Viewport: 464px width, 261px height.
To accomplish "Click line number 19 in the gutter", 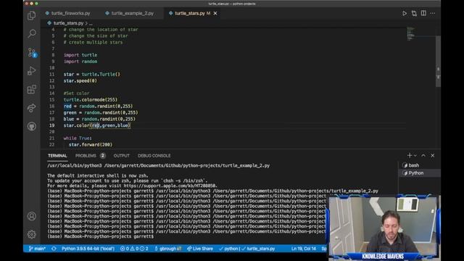I will [52, 125].
